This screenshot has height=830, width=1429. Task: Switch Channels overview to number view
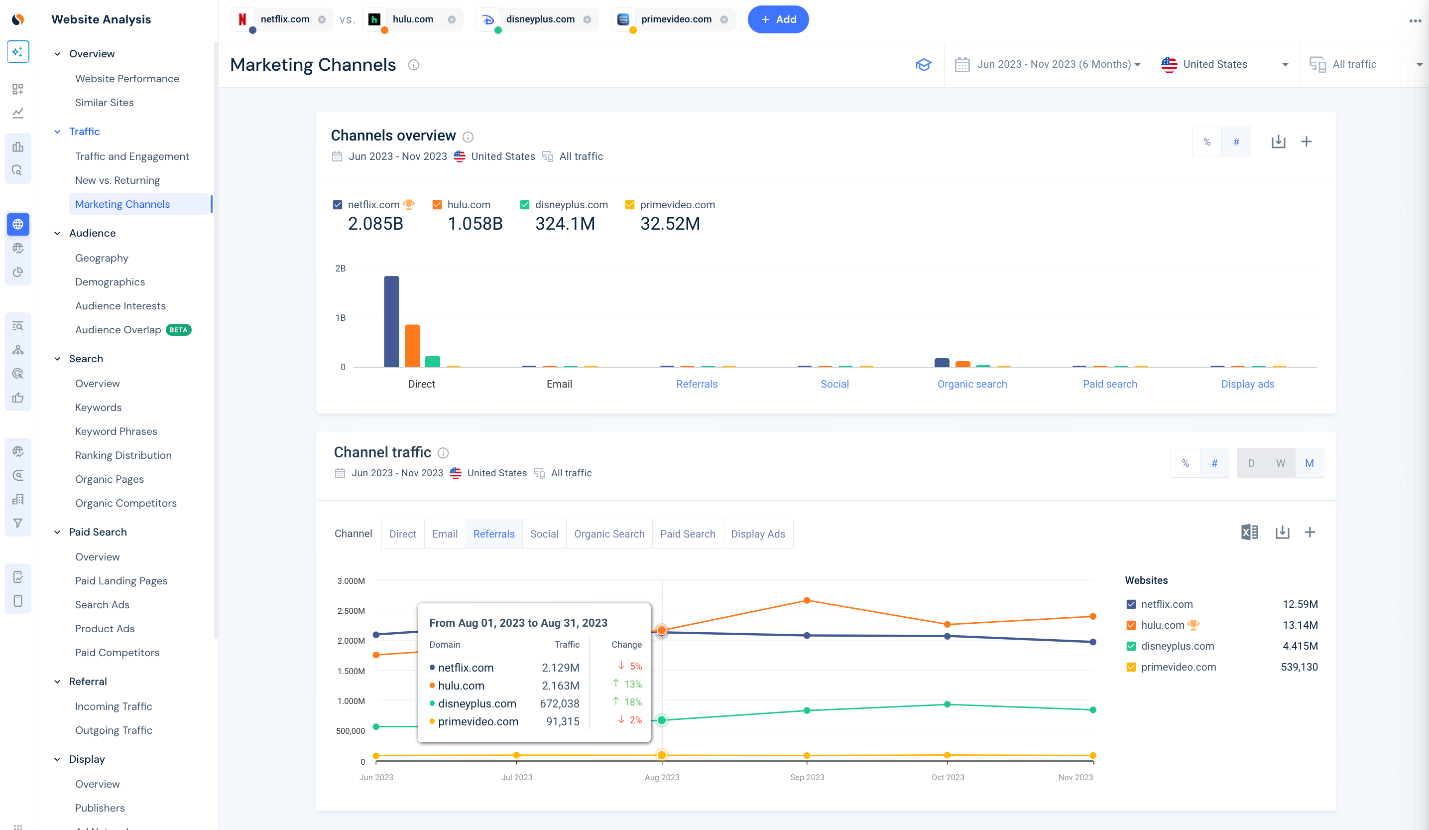coord(1236,142)
